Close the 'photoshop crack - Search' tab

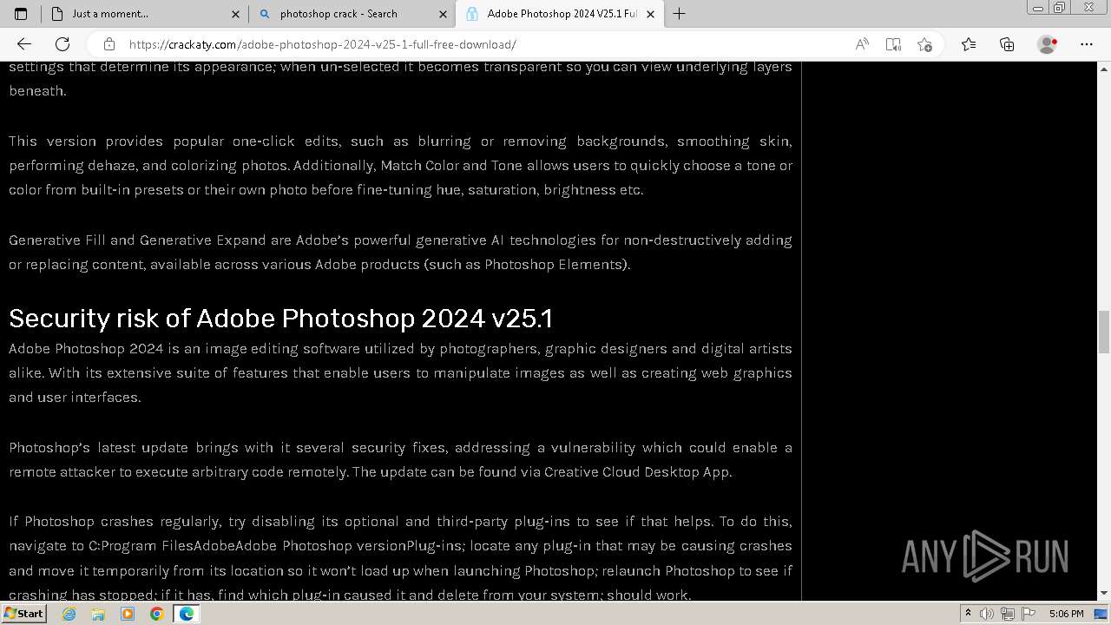pos(444,14)
